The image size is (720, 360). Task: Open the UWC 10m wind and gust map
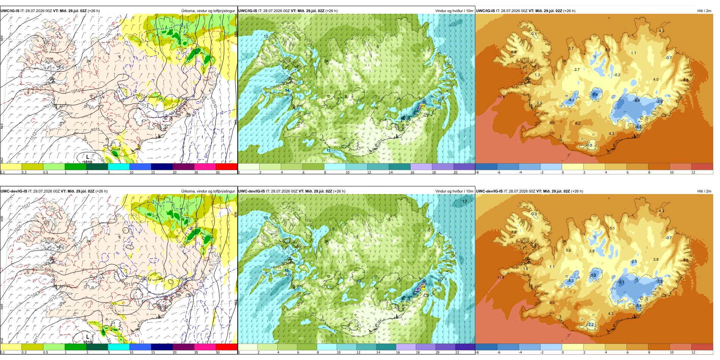pyautogui.click(x=356, y=89)
